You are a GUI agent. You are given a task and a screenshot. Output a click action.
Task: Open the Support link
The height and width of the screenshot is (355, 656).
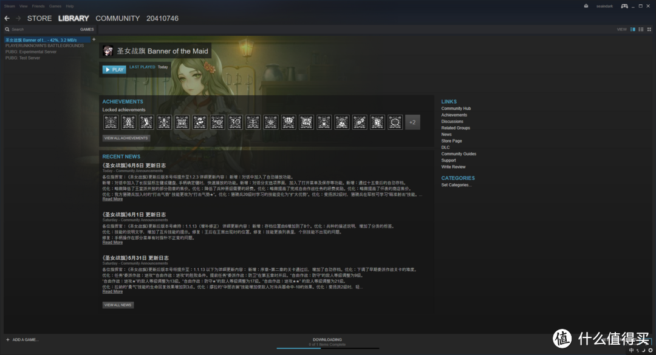[448, 160]
